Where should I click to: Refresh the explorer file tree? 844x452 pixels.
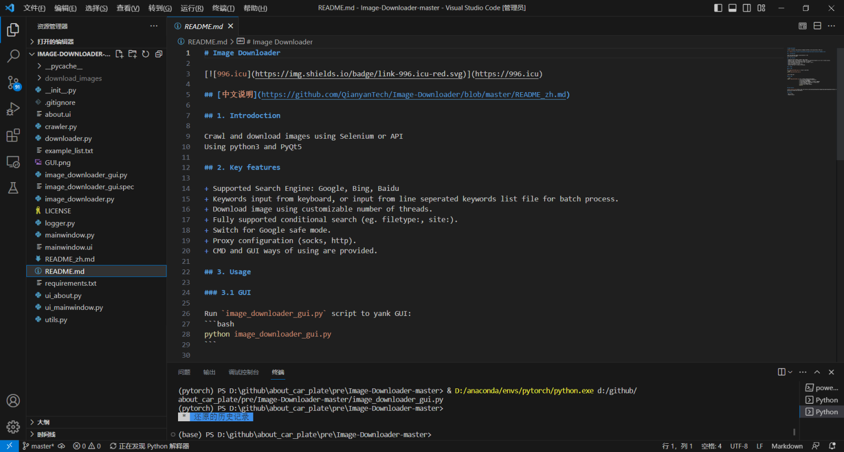(x=146, y=54)
